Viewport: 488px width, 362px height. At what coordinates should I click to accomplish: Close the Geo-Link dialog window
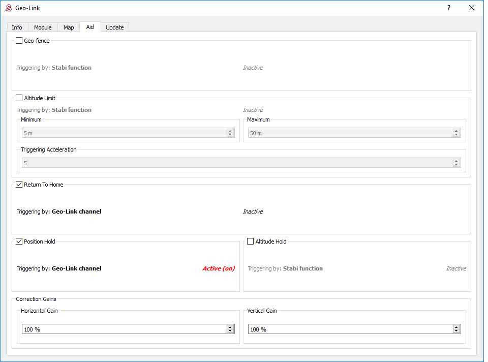[x=472, y=8]
